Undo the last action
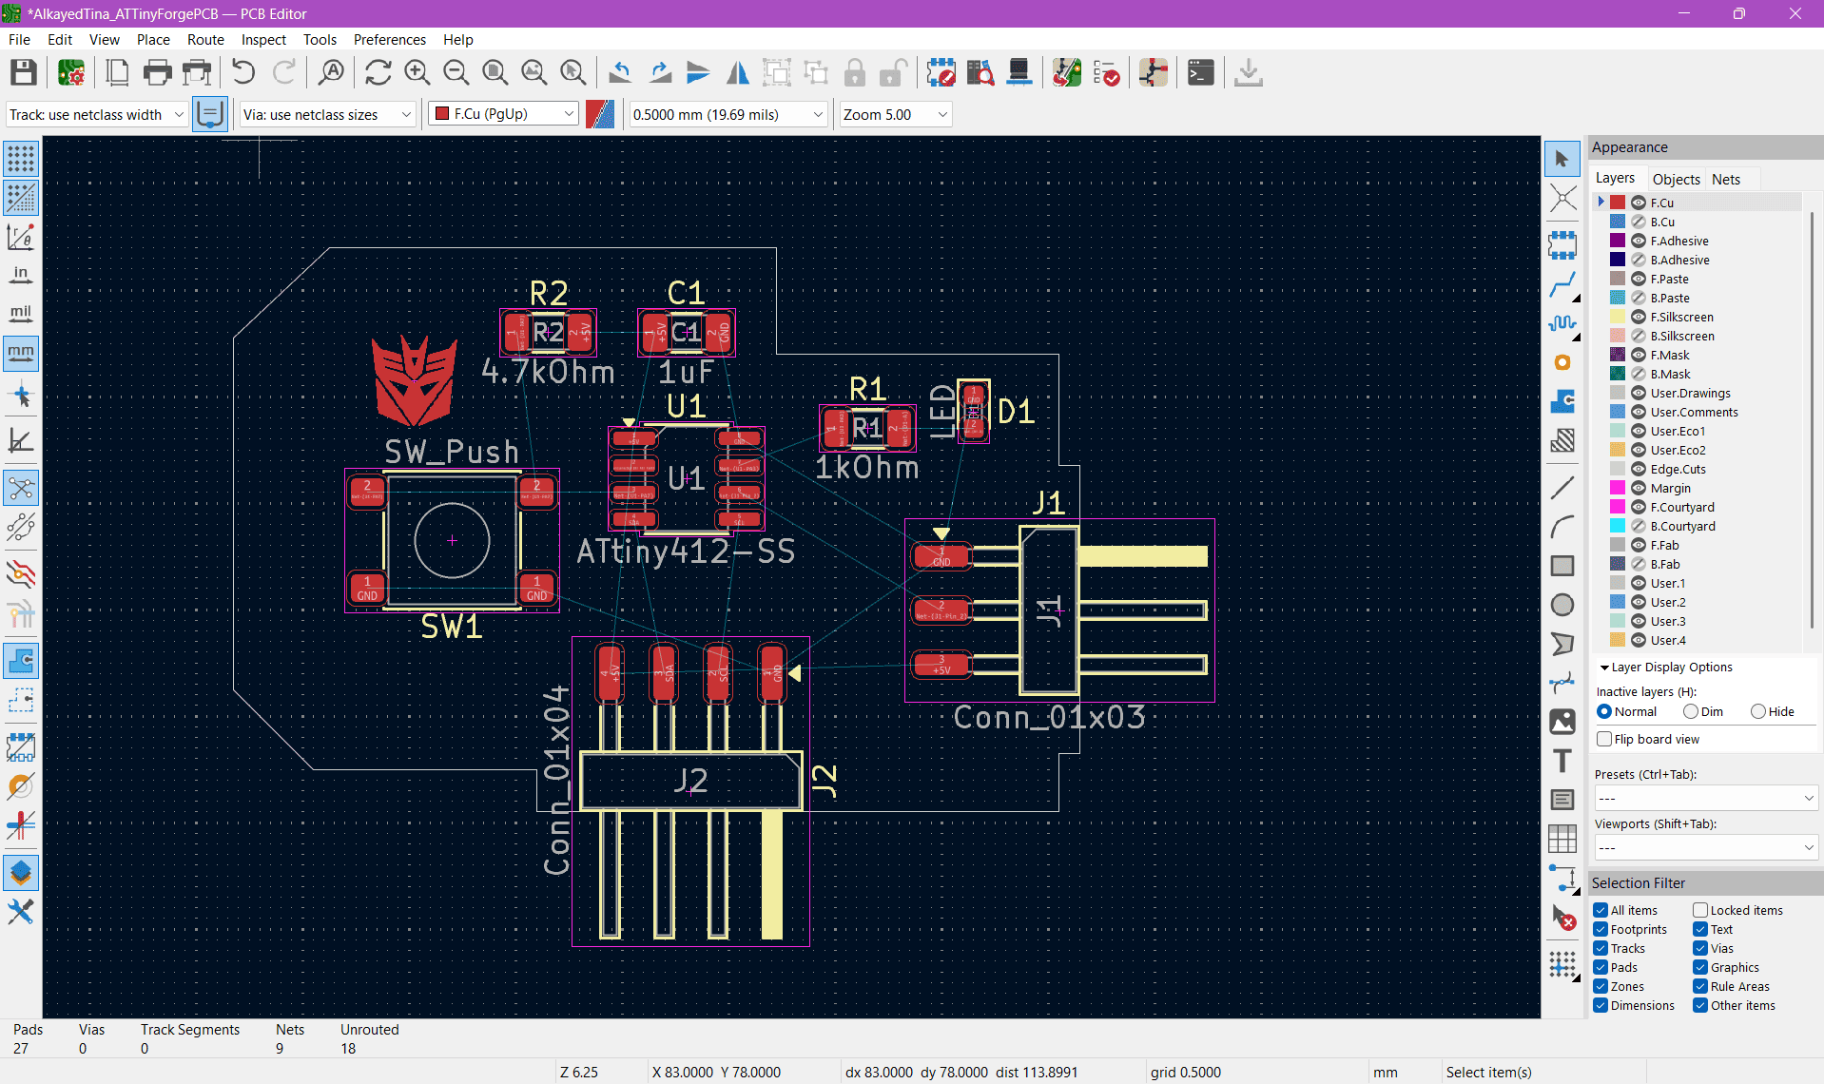This screenshot has width=1824, height=1084. (243, 72)
